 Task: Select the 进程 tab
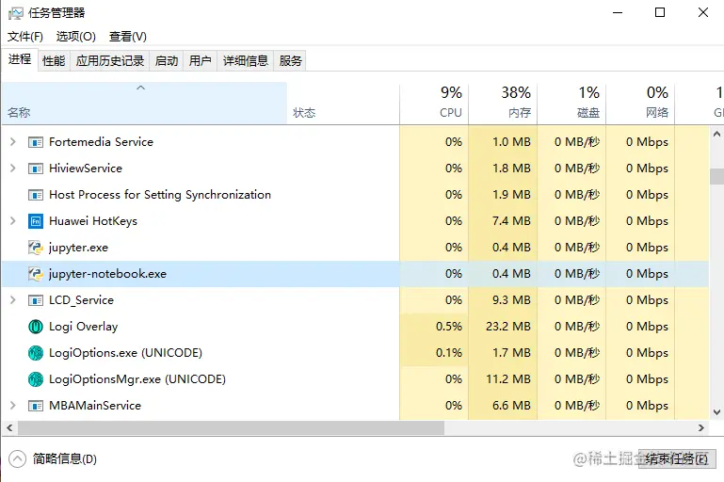pyautogui.click(x=20, y=59)
